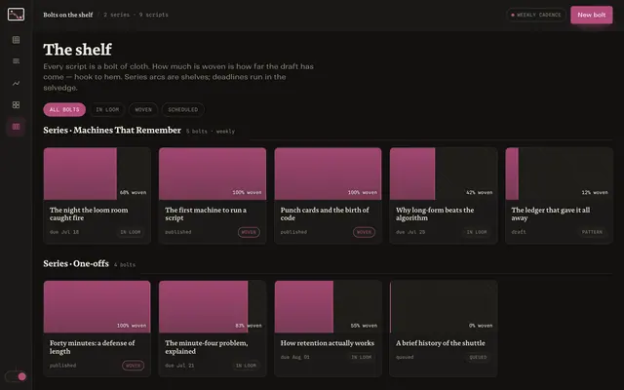Open the trend line analytics sidebar icon

point(16,83)
